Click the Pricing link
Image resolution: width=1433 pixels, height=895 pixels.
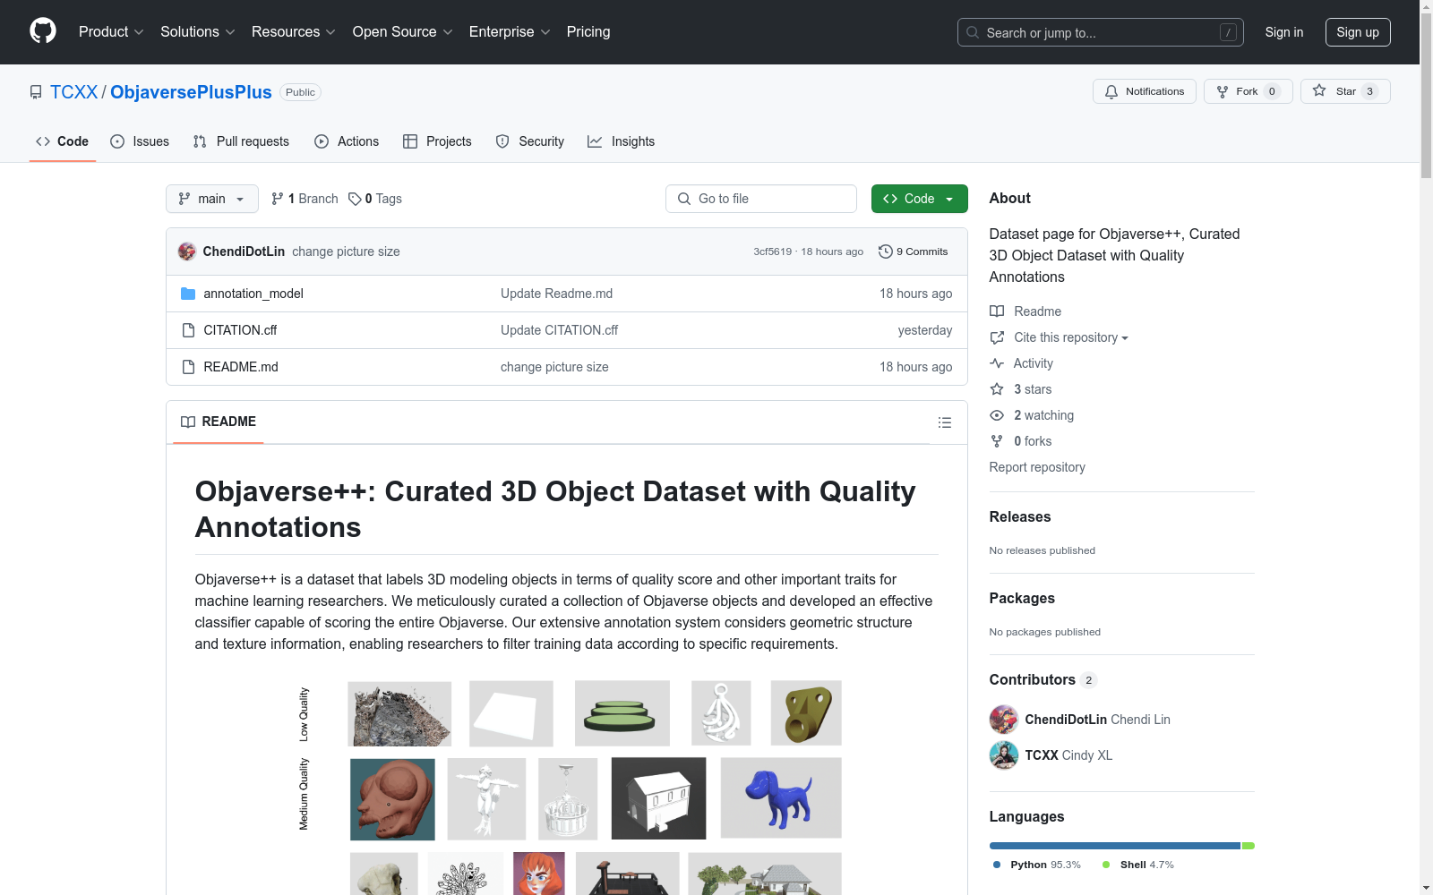click(x=588, y=31)
